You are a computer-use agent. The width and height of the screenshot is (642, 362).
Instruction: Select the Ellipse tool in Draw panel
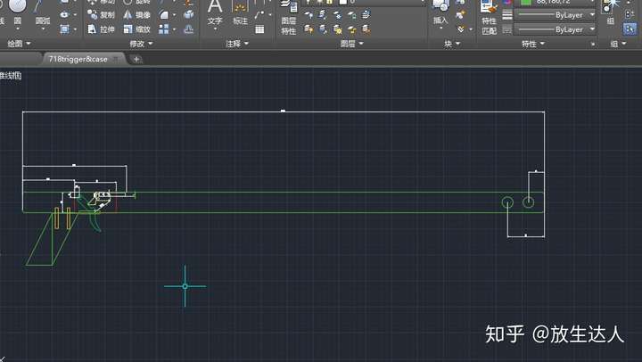64,14
